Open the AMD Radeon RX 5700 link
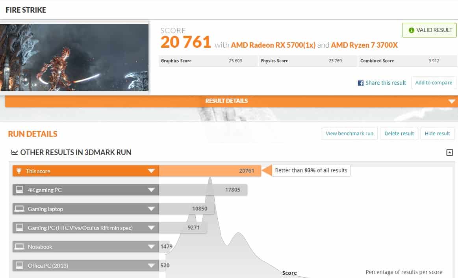 tap(273, 45)
